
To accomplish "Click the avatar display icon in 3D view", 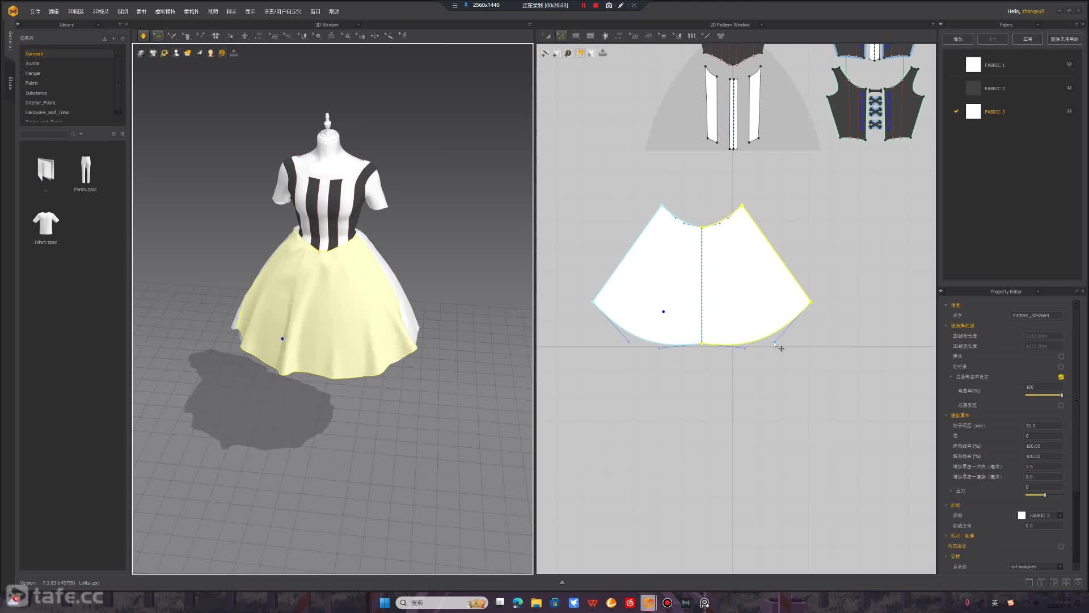I will tap(176, 53).
